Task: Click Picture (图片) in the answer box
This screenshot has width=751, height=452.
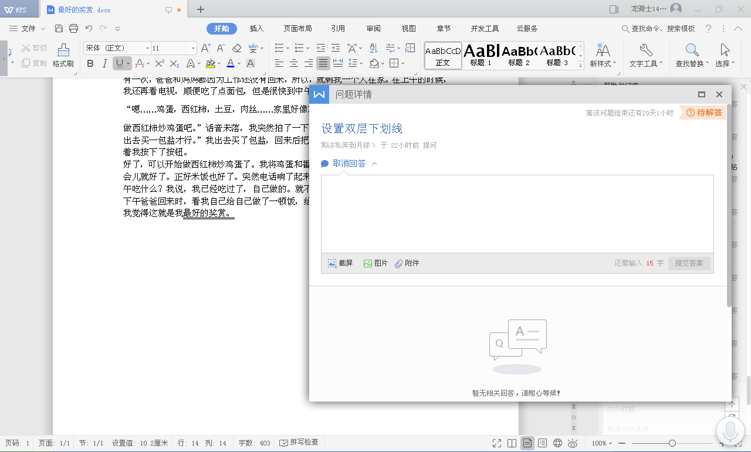Action: point(375,263)
